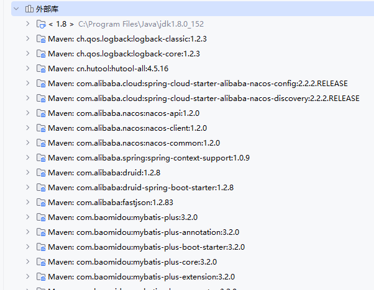Viewport: 374px width, 290px height.
Task: Click the JDK 1.8 folder icon
Action: click(x=41, y=24)
